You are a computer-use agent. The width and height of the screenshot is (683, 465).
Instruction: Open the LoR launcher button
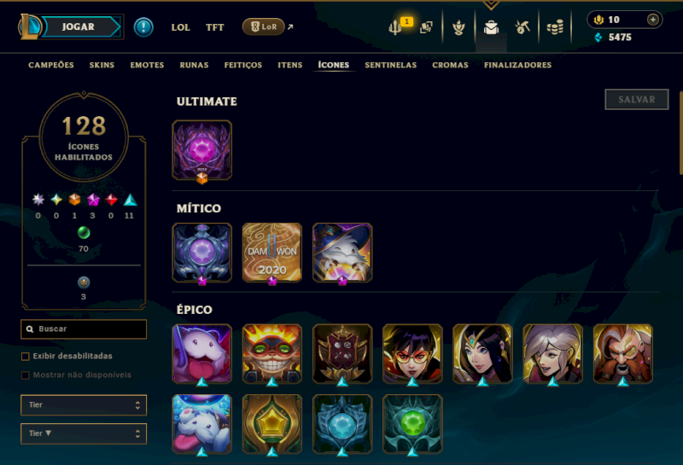(x=263, y=26)
